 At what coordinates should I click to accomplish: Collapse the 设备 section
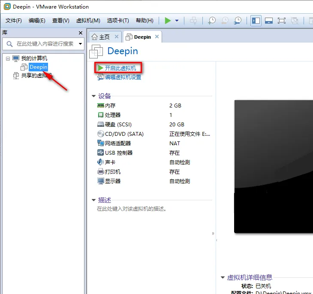tap(93, 96)
